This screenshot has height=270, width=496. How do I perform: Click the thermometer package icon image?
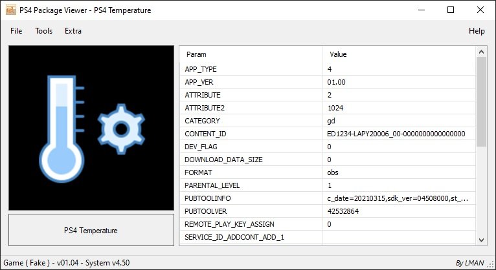pyautogui.click(x=91, y=128)
